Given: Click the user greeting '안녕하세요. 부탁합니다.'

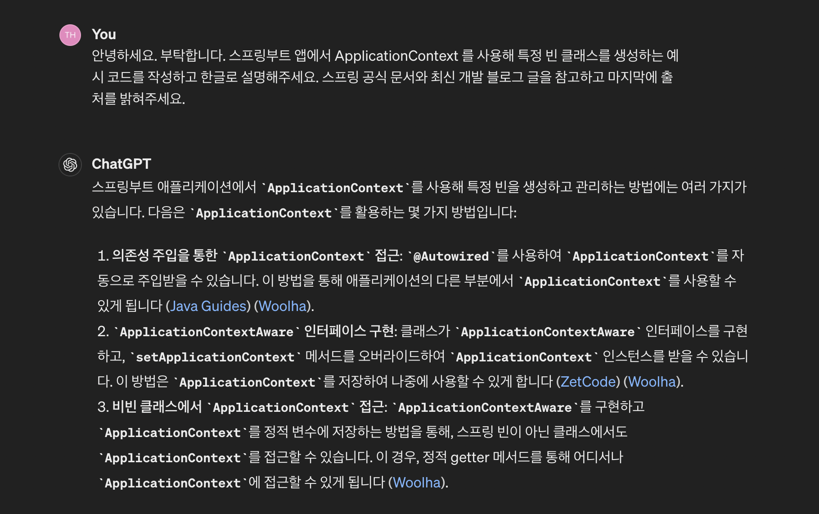Looking at the screenshot, I should pos(158,56).
